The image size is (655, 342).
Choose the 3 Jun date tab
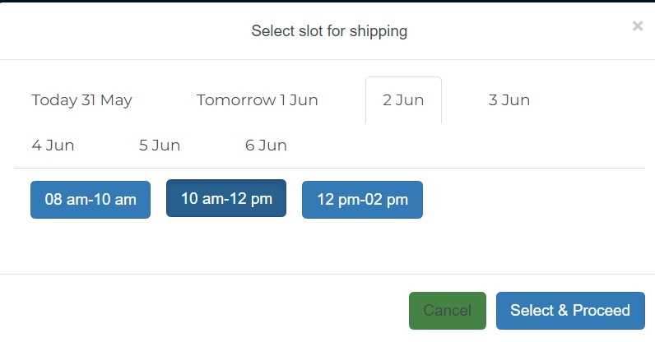[509, 100]
